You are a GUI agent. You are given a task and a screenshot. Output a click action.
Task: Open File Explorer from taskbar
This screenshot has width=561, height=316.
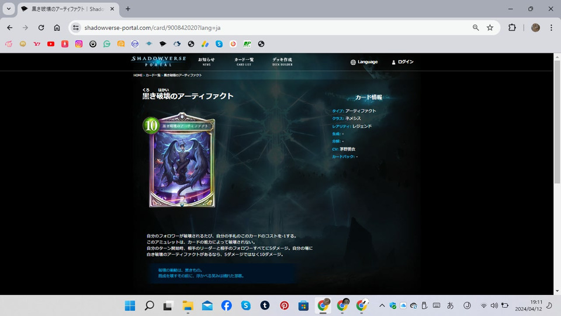point(188,305)
